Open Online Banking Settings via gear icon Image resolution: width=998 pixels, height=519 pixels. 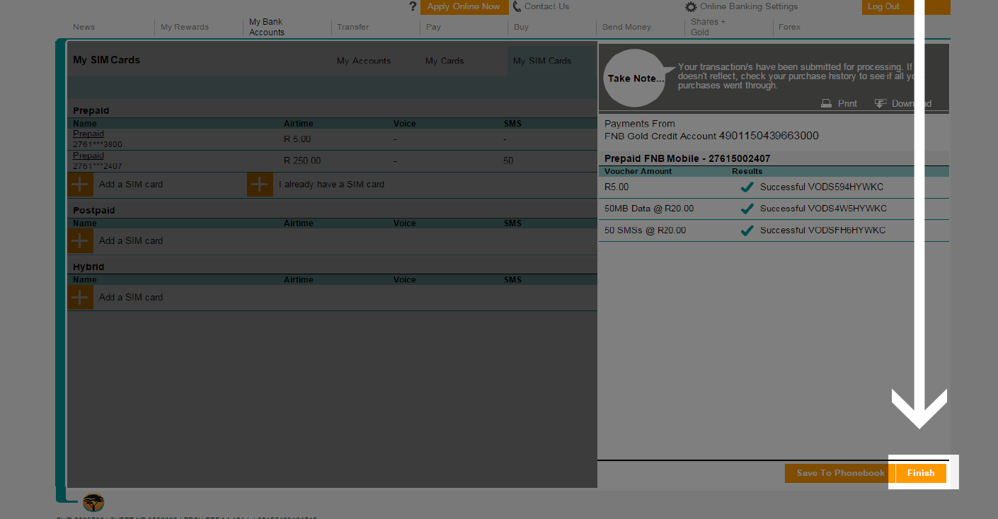(x=691, y=6)
